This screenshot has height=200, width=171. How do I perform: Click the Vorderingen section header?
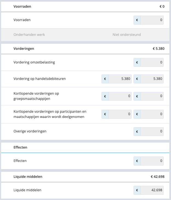(x=85, y=49)
